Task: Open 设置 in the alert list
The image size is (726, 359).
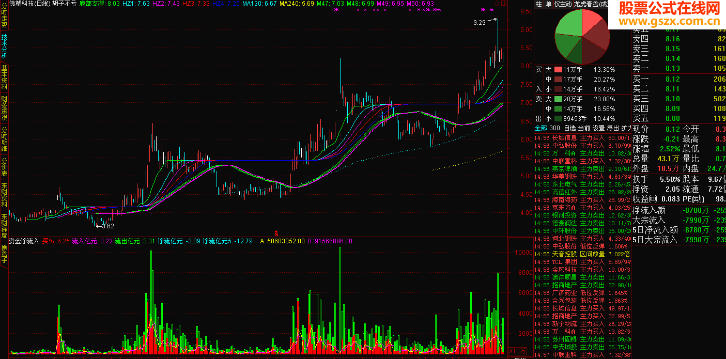Action: click(598, 128)
